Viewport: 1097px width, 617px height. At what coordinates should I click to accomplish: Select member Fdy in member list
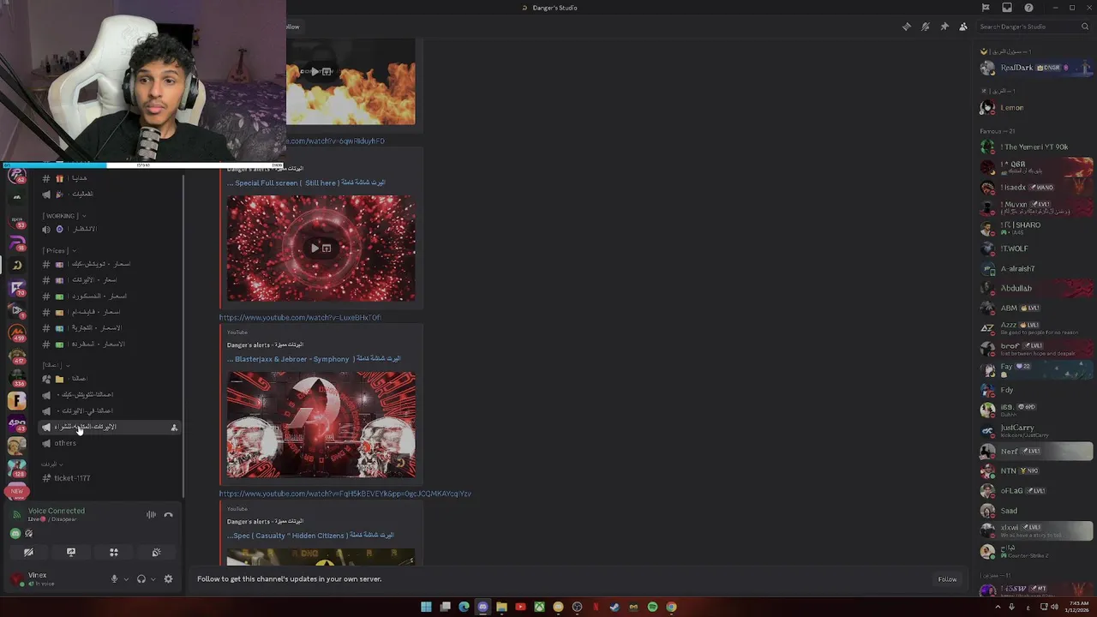[x=1036, y=390]
